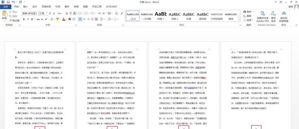Align text left
Viewport: 299px width, 129px height.
[80, 19]
